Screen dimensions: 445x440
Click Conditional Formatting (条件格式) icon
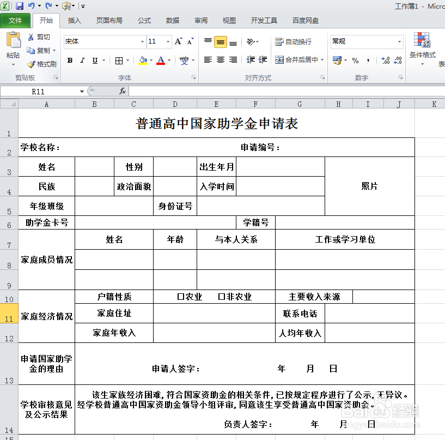click(422, 40)
